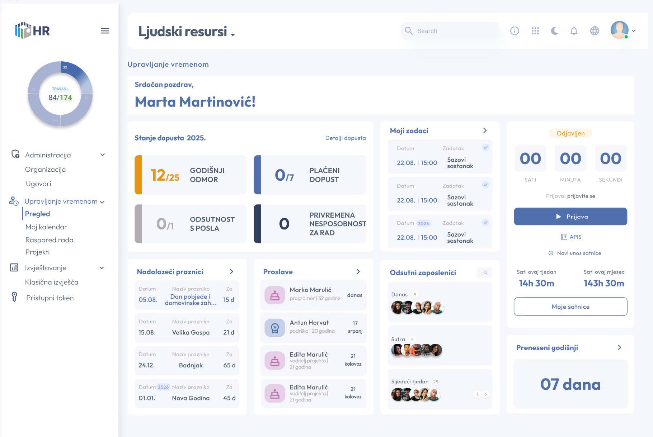
Task: Collapse the Administracija section
Action: [102, 155]
